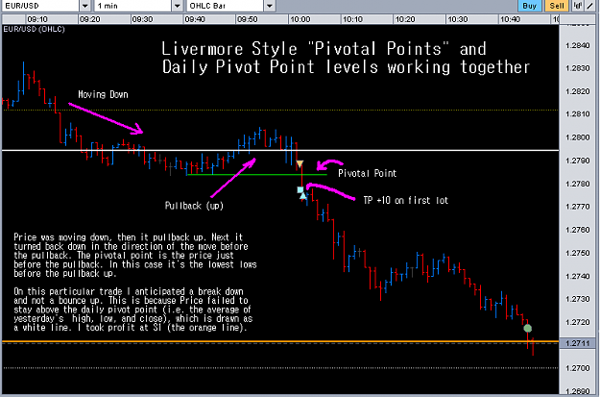
Task: Click the OHLC Bar chart type field
Action: point(225,6)
